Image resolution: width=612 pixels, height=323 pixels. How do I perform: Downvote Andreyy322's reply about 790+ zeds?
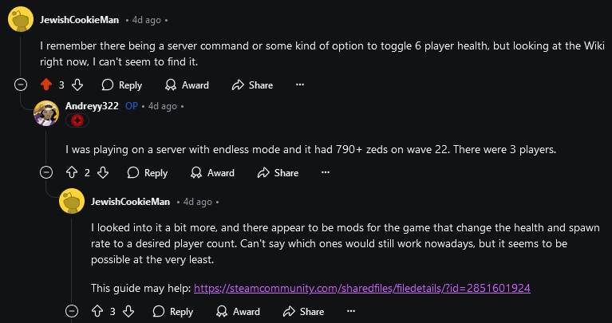tap(103, 172)
